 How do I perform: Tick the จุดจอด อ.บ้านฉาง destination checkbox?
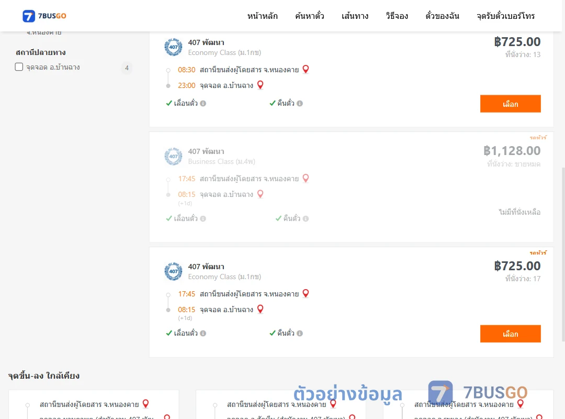pyautogui.click(x=19, y=67)
